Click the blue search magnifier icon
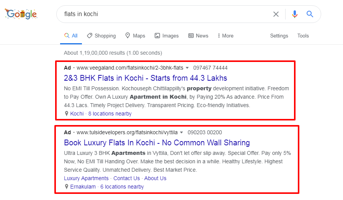The width and height of the screenshot is (343, 200). 310,14
